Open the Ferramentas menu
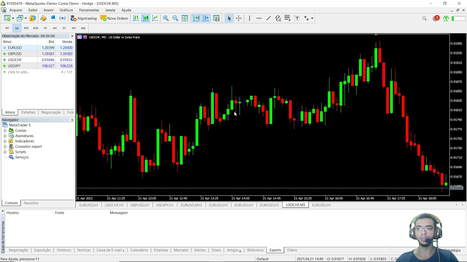The image size is (467, 262). 89,10
